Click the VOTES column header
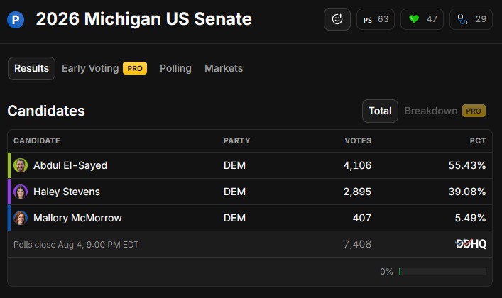 358,140
